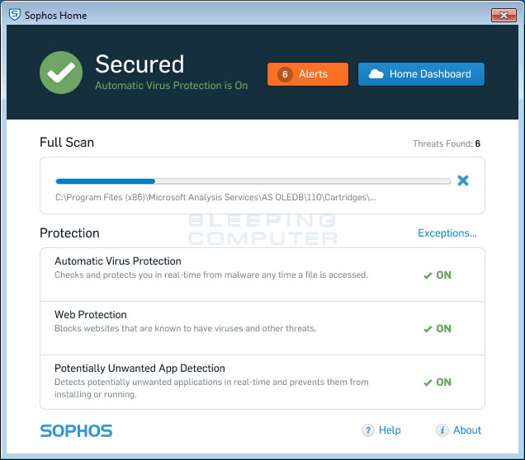This screenshot has height=460, width=525.
Task: Click the scanned file path text
Action: pos(215,197)
